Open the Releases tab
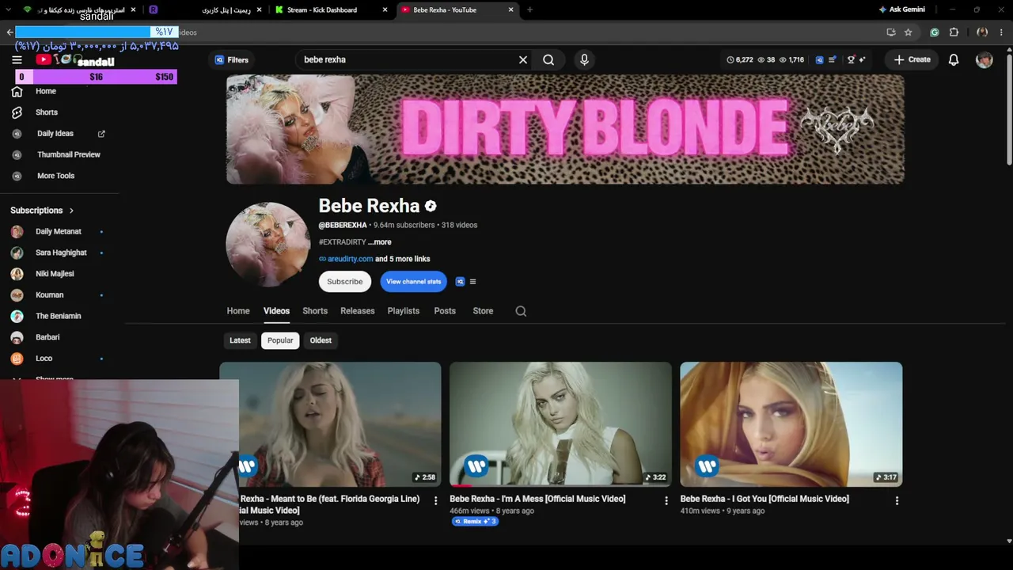This screenshot has height=570, width=1013. (x=358, y=311)
